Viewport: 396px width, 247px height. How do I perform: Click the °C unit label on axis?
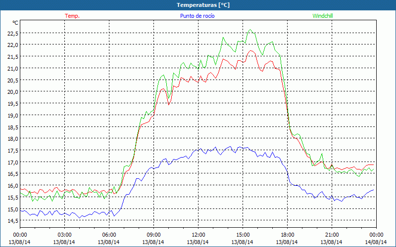(15, 23)
